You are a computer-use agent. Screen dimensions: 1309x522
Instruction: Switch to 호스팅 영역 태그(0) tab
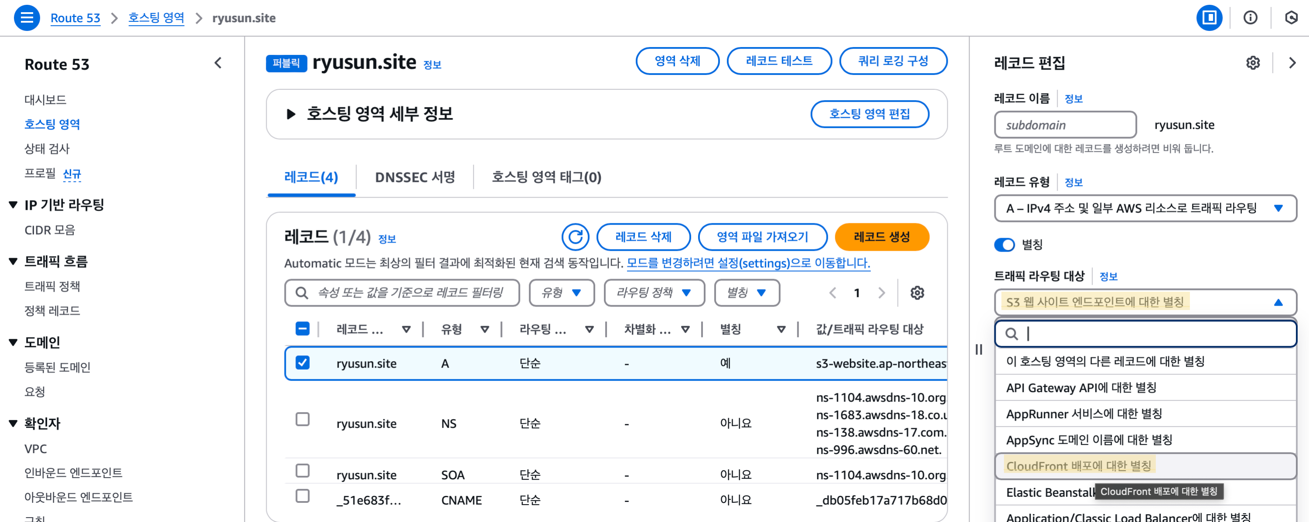(546, 177)
